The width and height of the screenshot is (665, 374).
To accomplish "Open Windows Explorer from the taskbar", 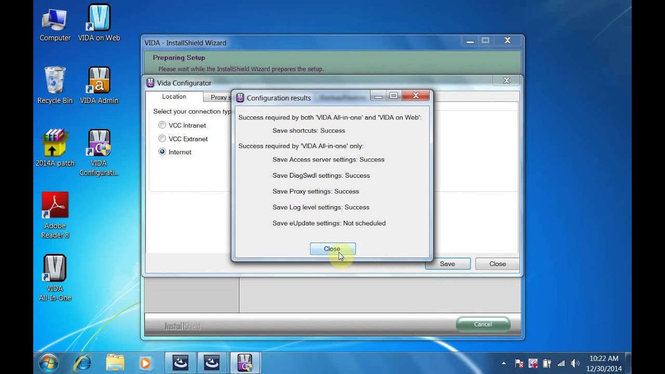I will pos(115,363).
